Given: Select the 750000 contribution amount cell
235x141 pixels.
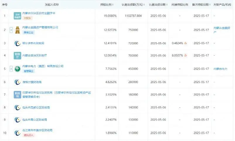Looking at the screenshot, I should coord(133,30).
